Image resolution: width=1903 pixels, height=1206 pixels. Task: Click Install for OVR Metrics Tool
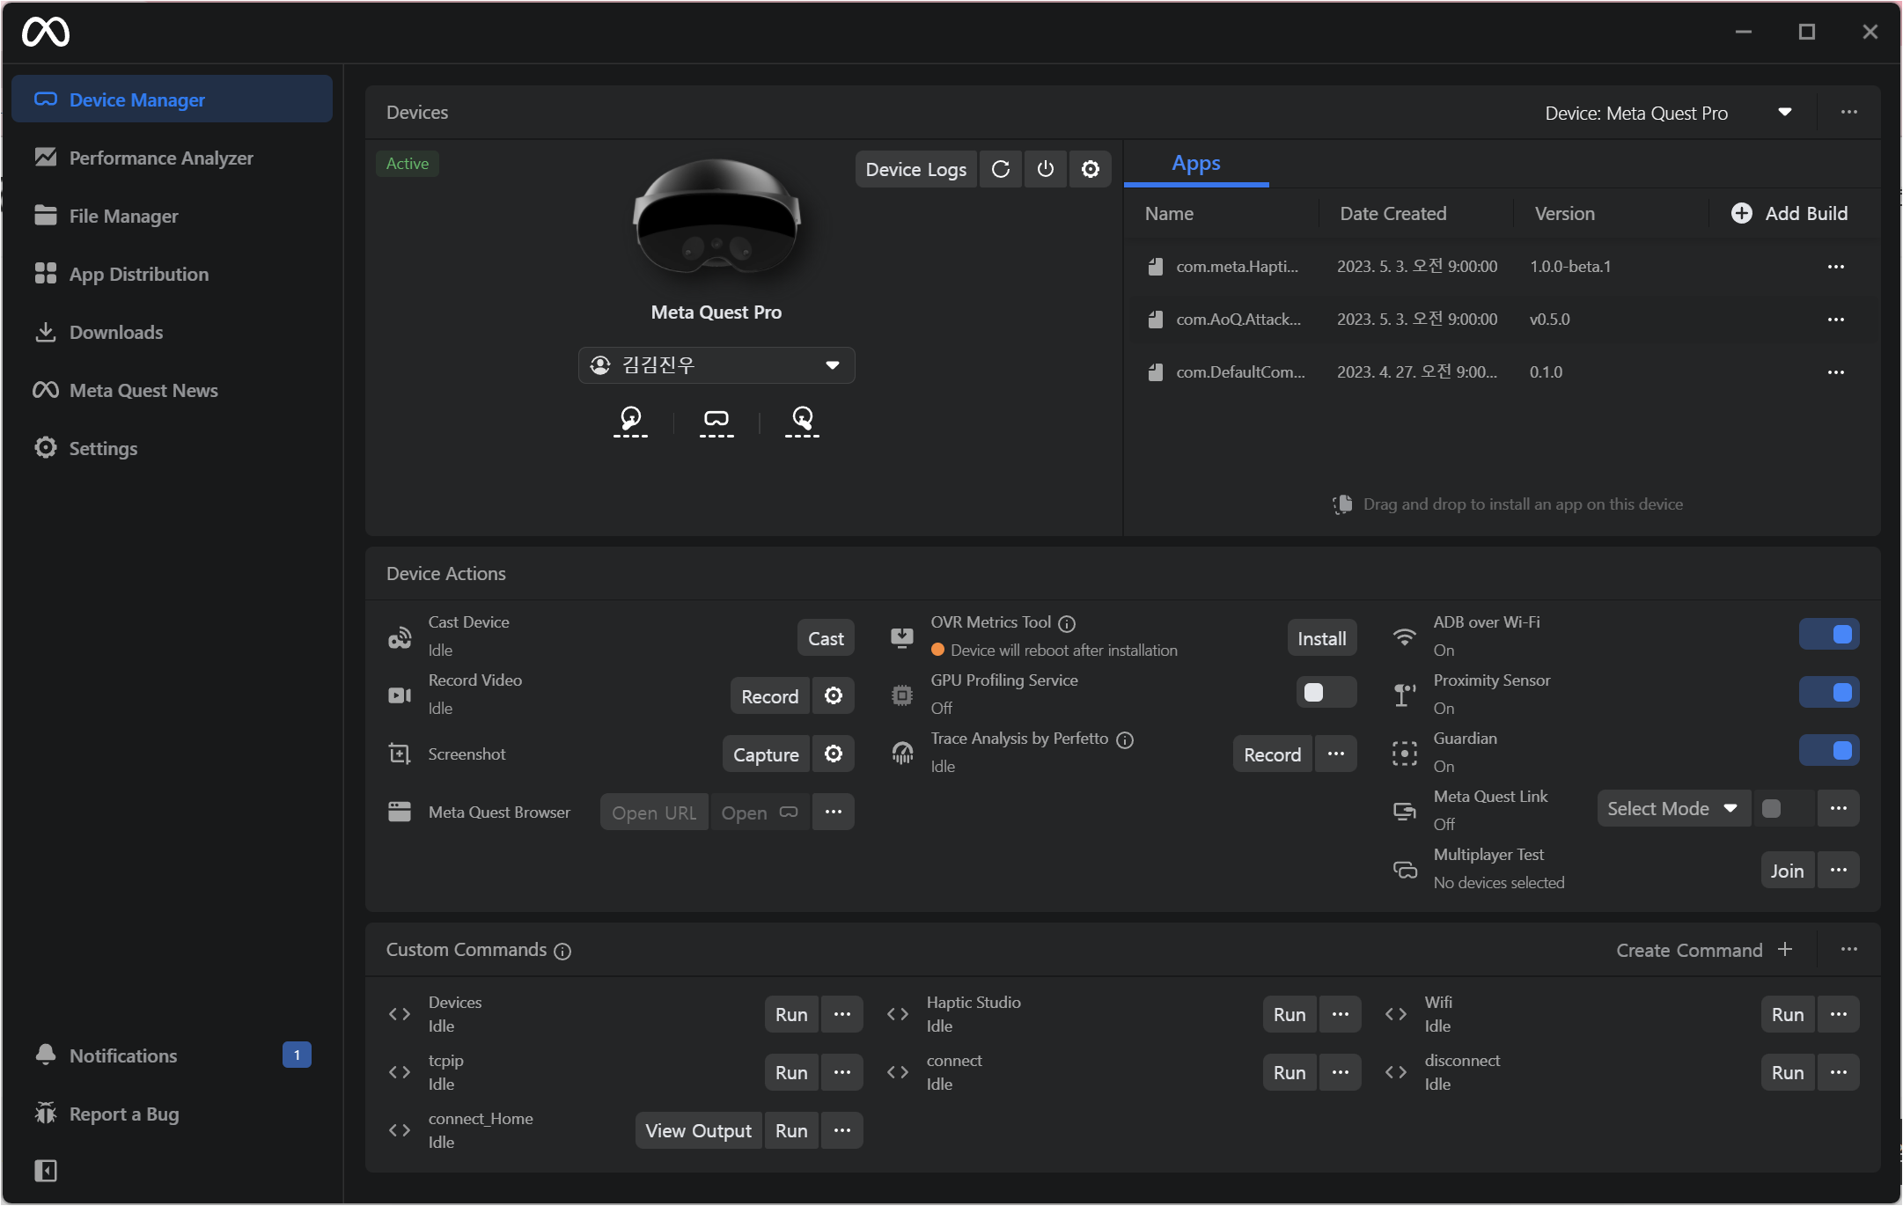pyautogui.click(x=1320, y=638)
